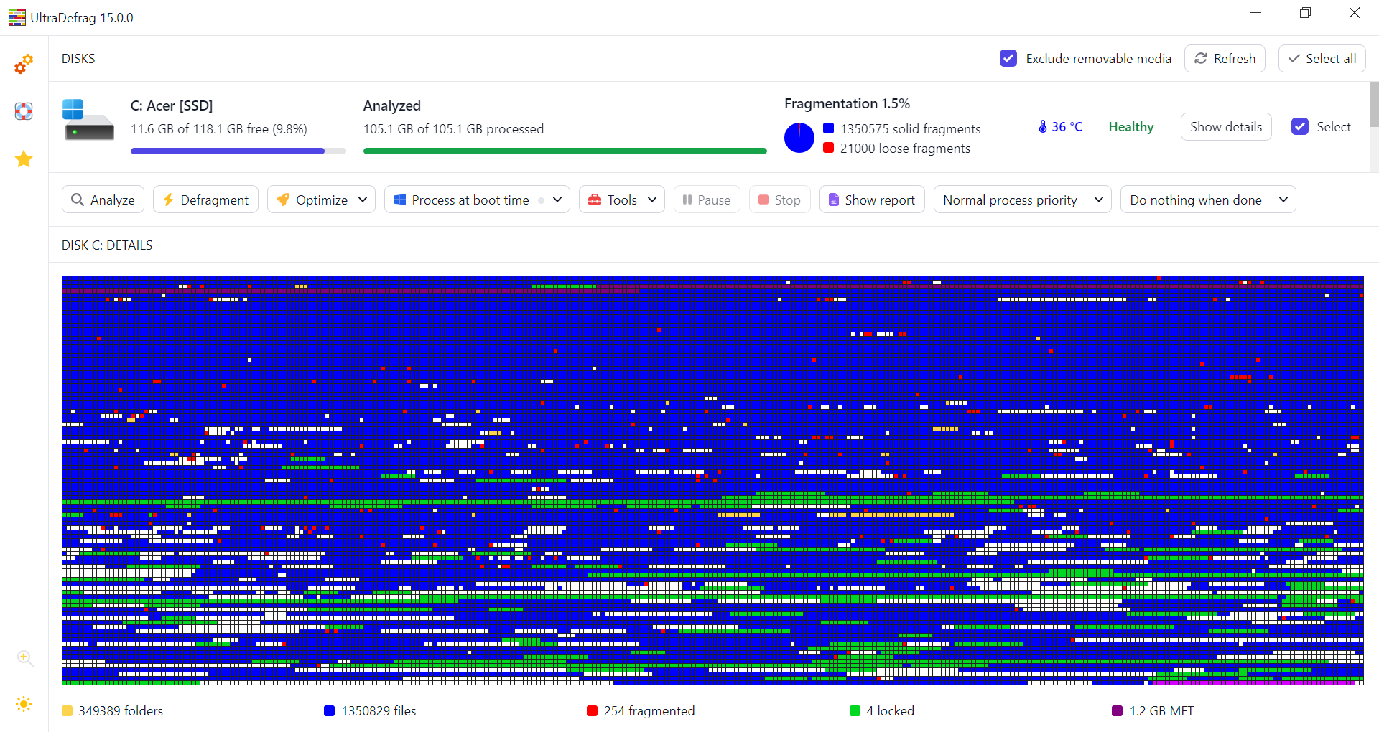This screenshot has height=732, width=1379.
Task: Click the Analyze button
Action: coord(103,200)
